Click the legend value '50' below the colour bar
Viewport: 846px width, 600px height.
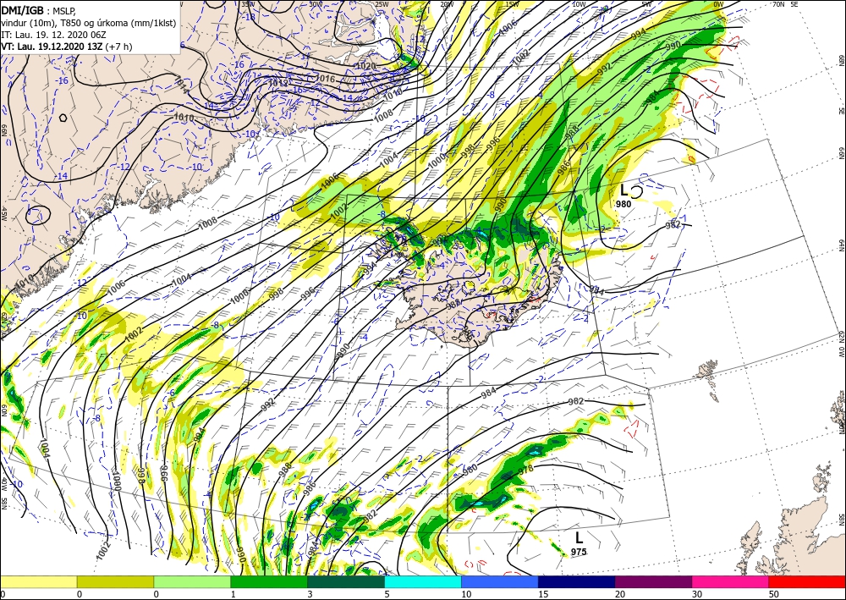coord(773,594)
